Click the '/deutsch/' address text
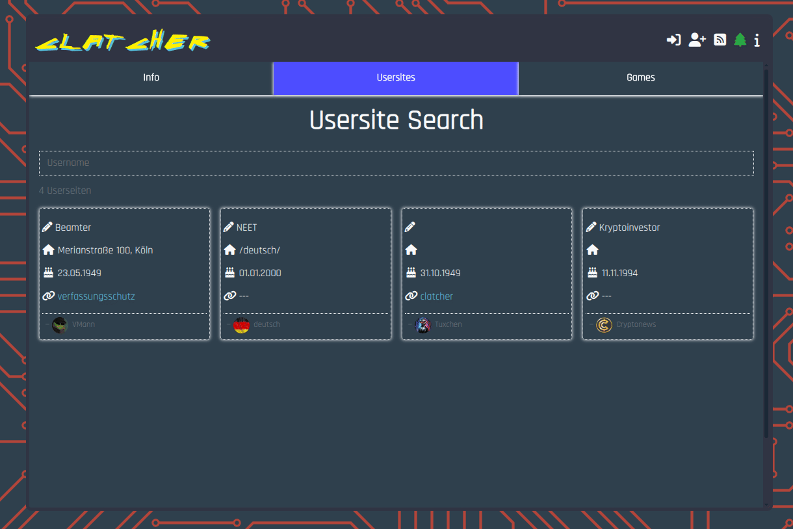 [259, 250]
